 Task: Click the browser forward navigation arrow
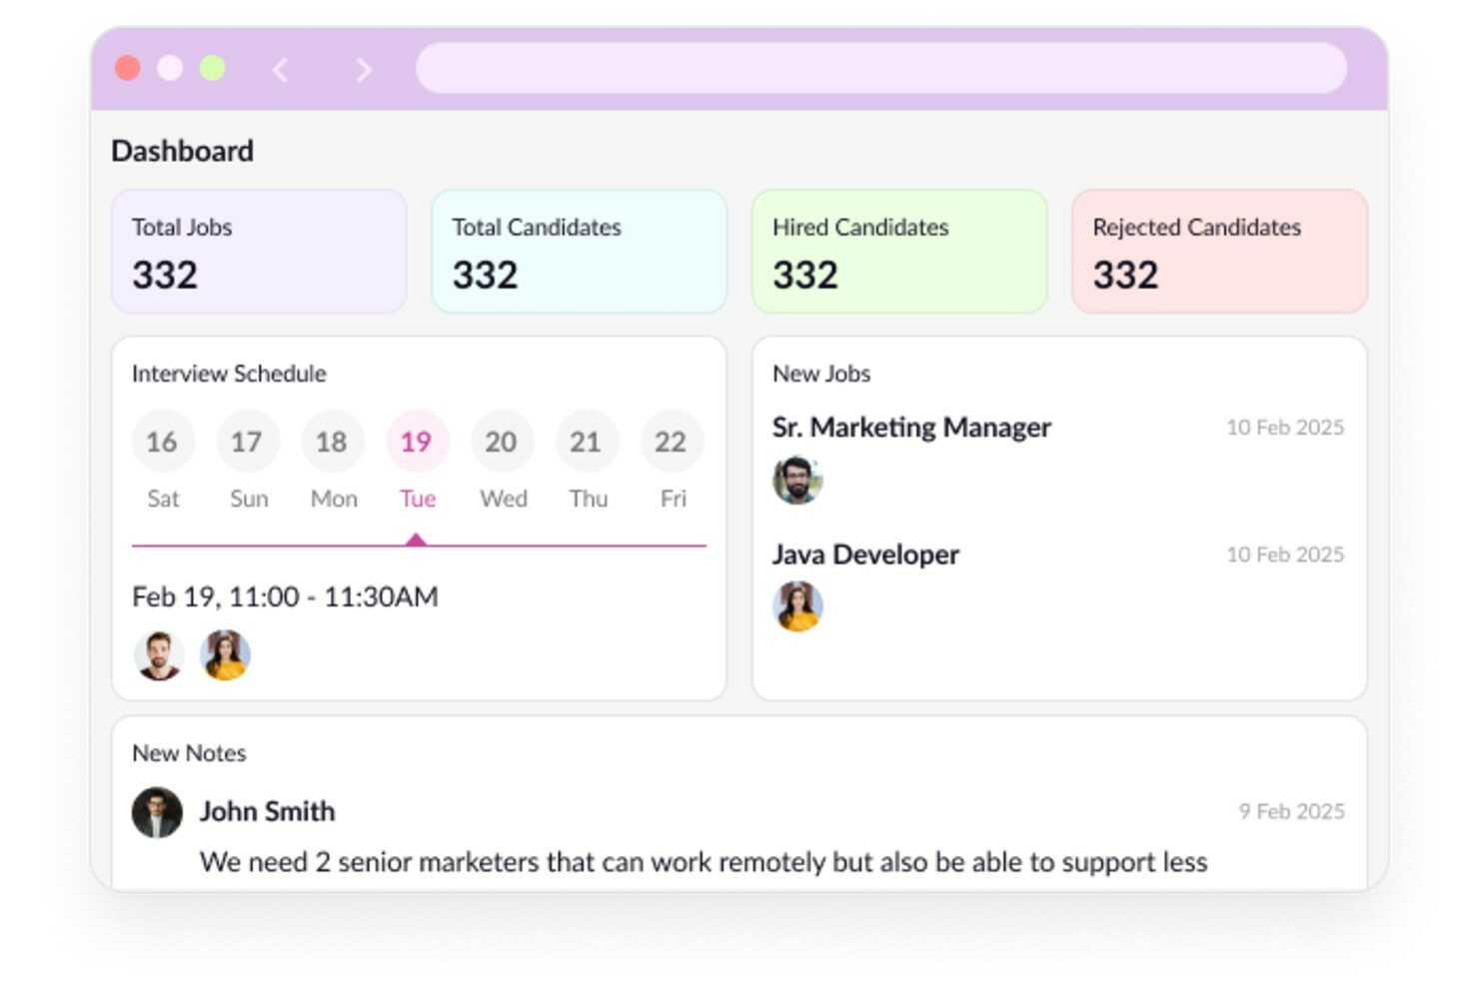tap(363, 69)
